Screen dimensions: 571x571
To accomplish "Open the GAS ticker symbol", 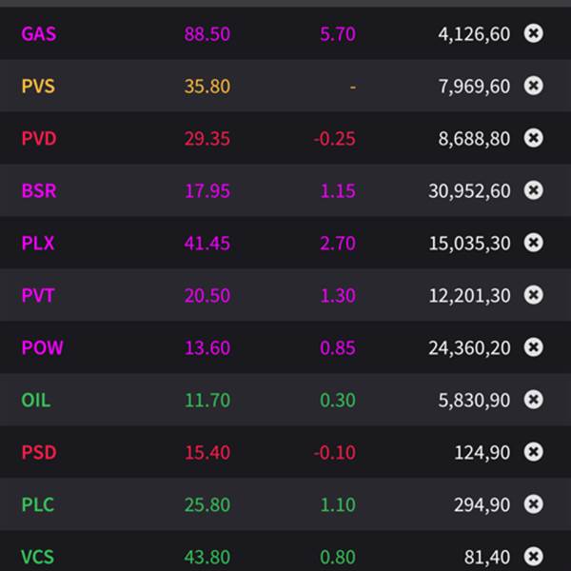I will pyautogui.click(x=39, y=34).
